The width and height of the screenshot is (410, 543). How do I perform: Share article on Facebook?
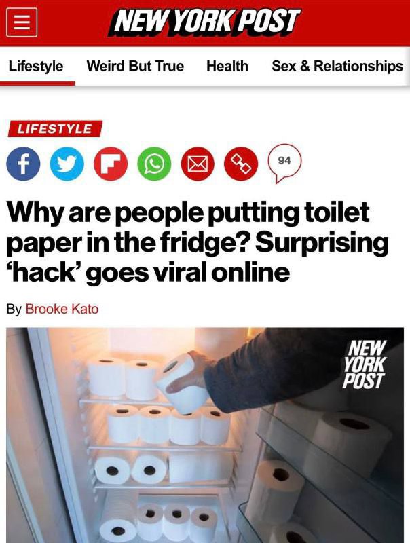(x=23, y=164)
